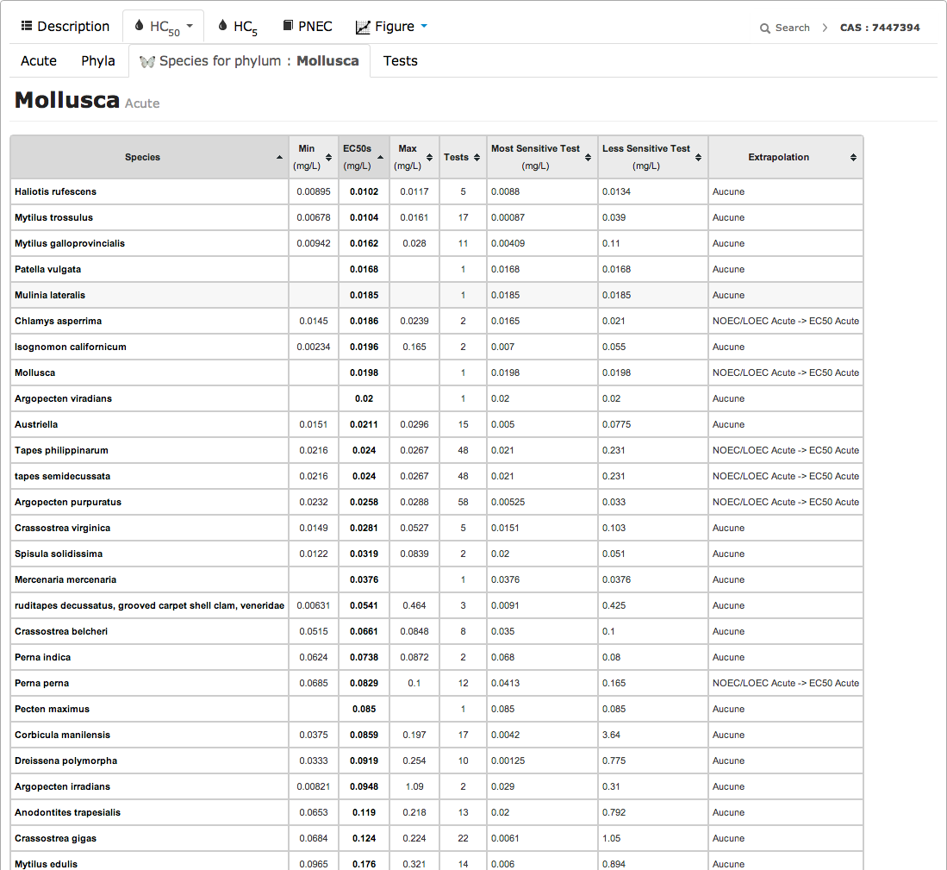
Task: Click the droplet icon on HC5 tab
Action: coord(223,26)
